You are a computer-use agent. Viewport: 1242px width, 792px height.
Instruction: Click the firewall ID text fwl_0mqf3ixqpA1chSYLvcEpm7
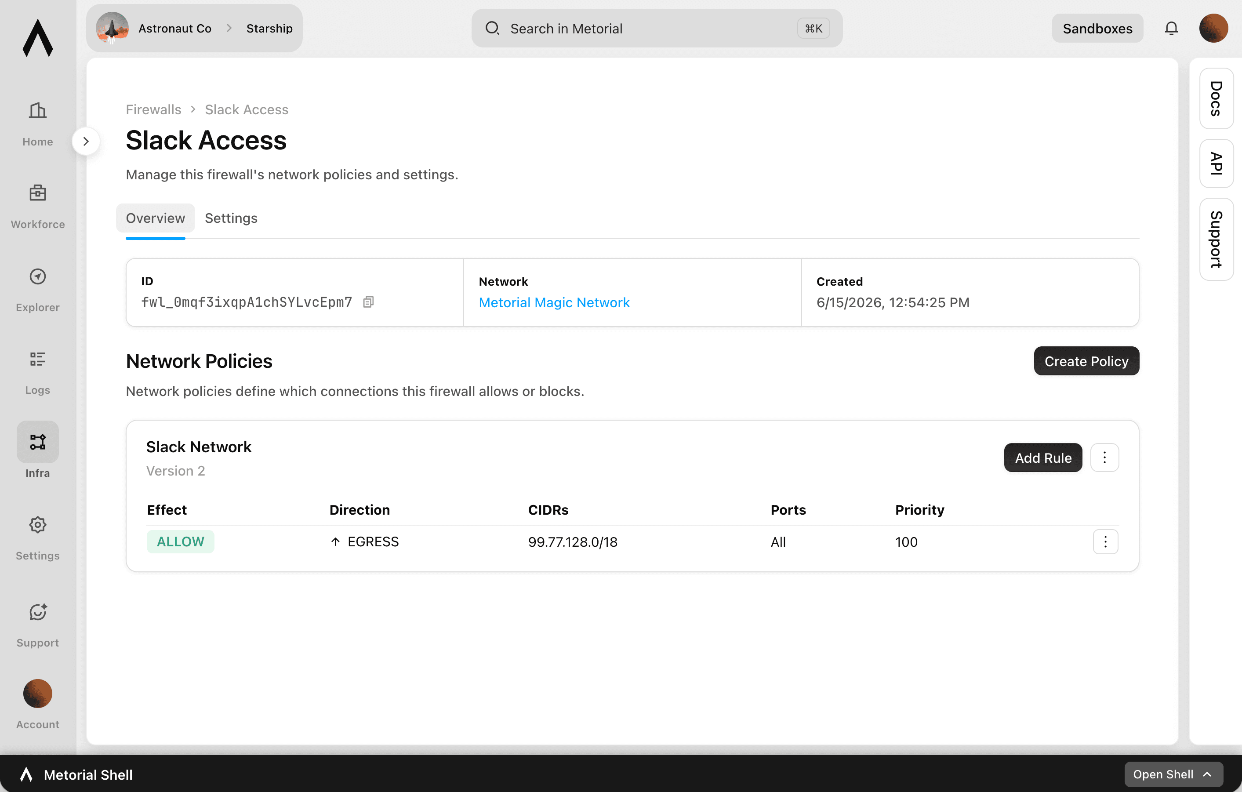[x=247, y=302]
